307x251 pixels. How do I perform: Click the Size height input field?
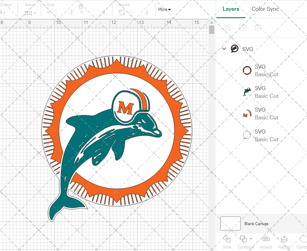point(94,12)
